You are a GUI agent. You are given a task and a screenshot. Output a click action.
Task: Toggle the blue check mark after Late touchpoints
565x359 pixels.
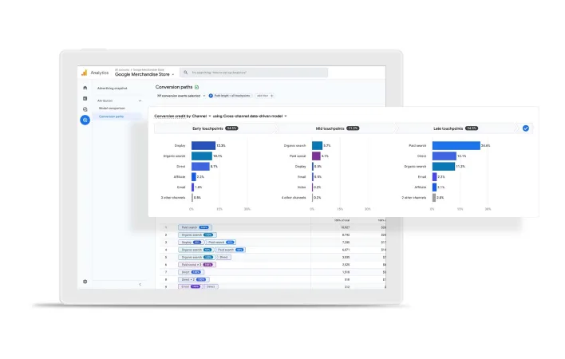[526, 128]
